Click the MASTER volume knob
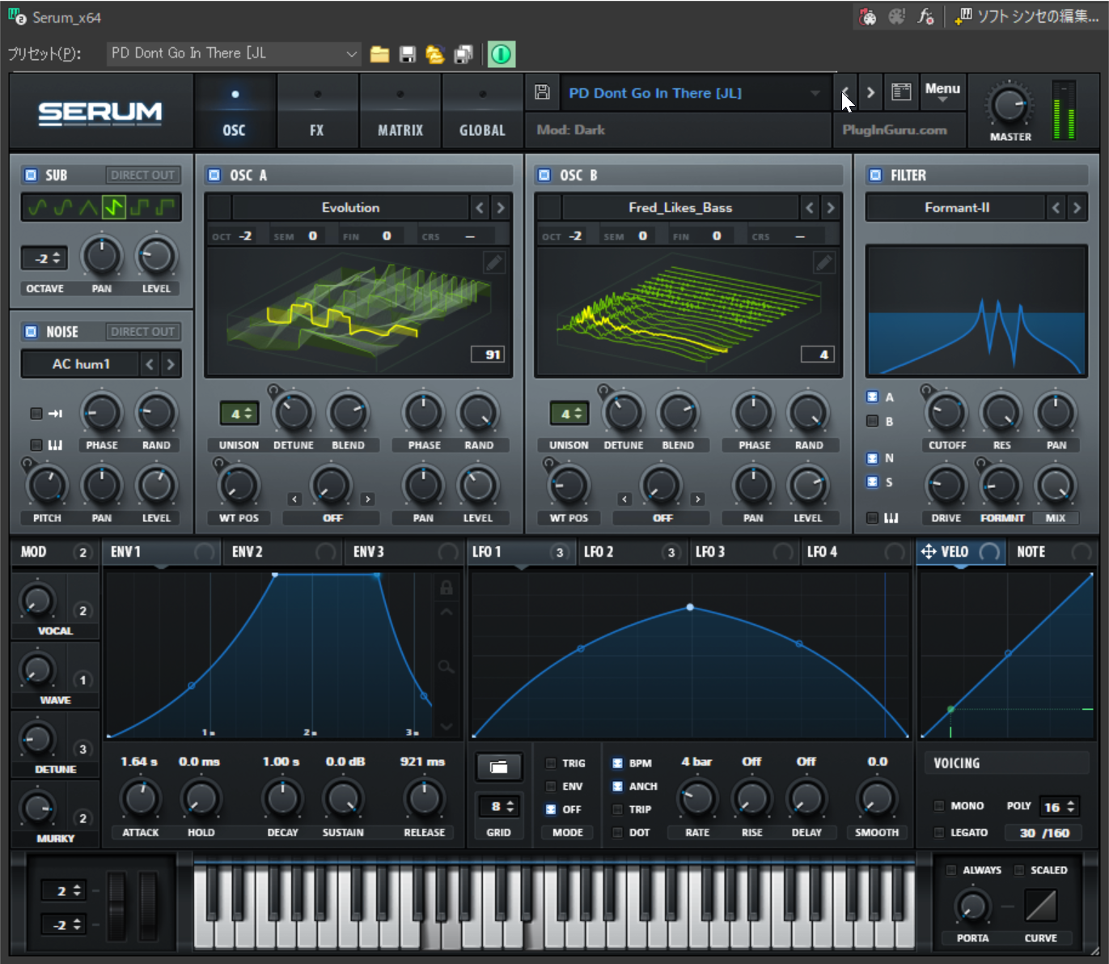 (1009, 106)
